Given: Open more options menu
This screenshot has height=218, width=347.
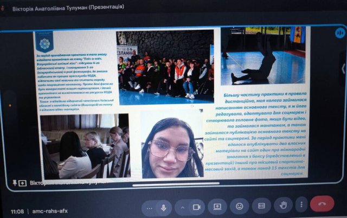Looking at the screenshot, I should (301, 207).
